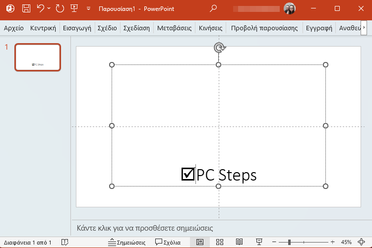Redo the last action
The height and width of the screenshot is (248, 372).
(x=60, y=8)
